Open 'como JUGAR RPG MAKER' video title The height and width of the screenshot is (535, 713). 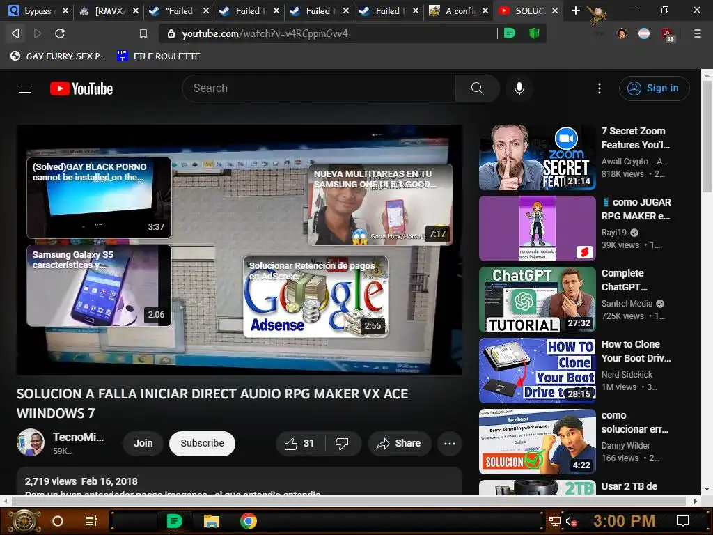click(636, 209)
